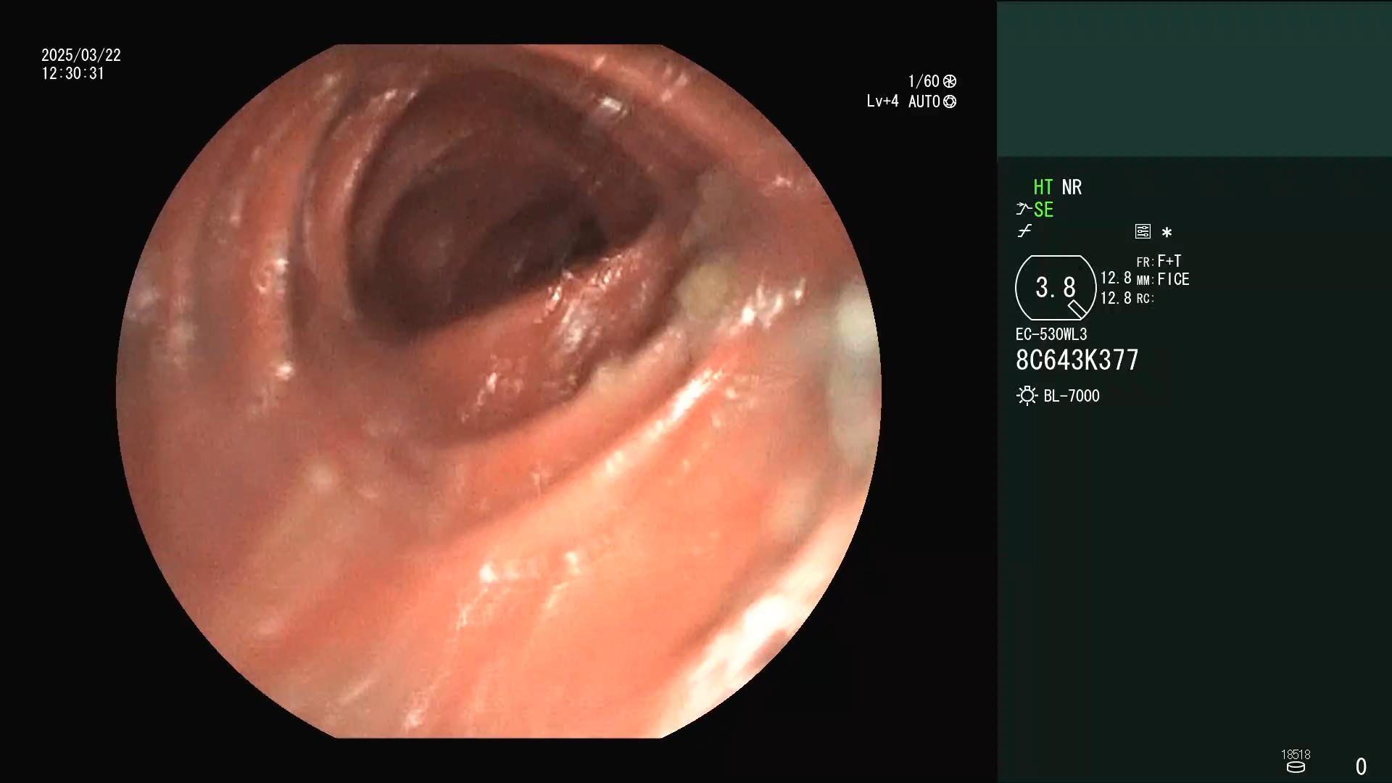
Task: Click the auto iris icon beside AUTO
Action: pos(950,101)
